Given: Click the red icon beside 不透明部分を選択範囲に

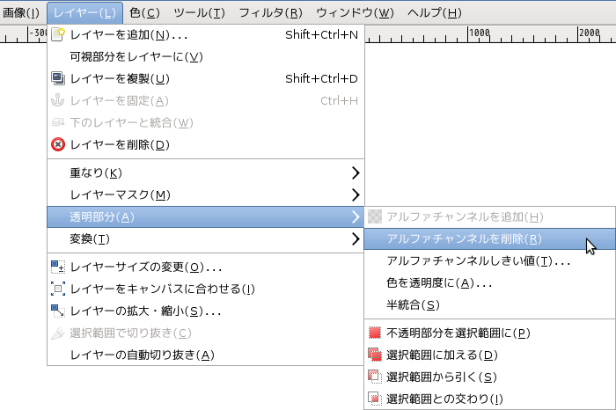Looking at the screenshot, I should pyautogui.click(x=375, y=333).
